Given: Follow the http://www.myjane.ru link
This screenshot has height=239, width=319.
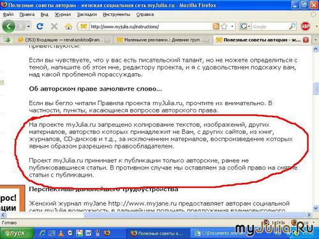Looking at the screenshot, I should click(142, 203).
